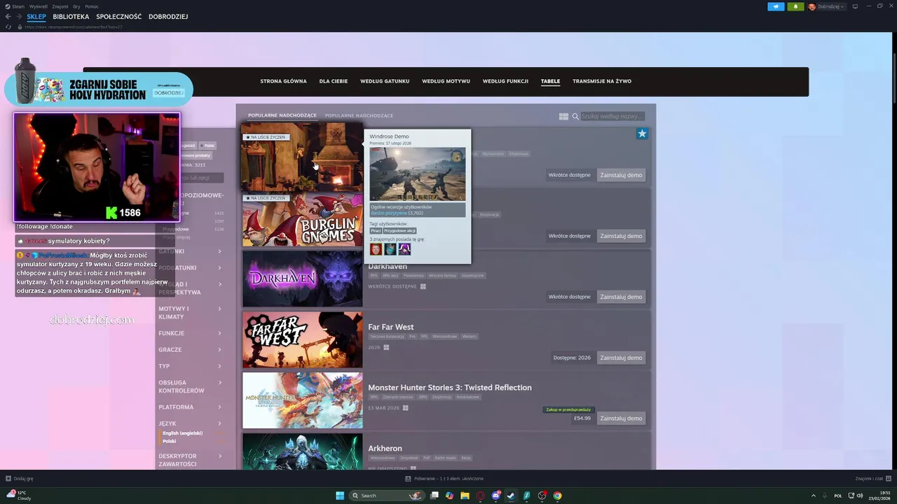The width and height of the screenshot is (897, 504).
Task: Click the Piraci tag in Windrose popup
Action: [x=376, y=230]
